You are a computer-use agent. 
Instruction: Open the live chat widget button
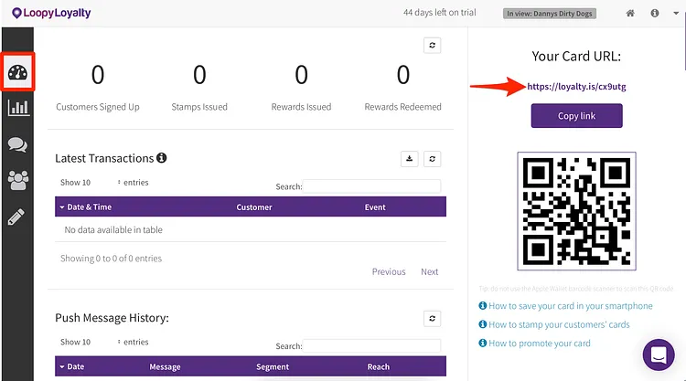[x=659, y=355]
